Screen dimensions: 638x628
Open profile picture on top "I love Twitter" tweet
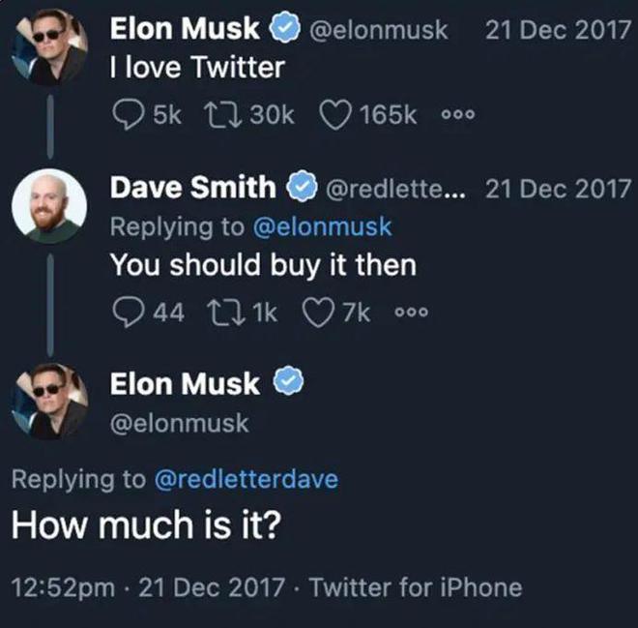point(49,47)
